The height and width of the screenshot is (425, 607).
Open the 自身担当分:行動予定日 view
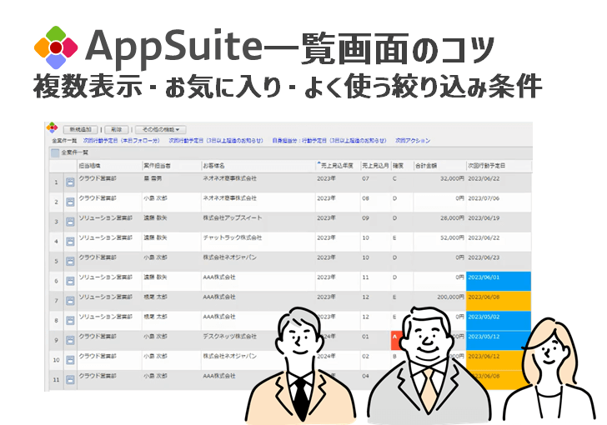[x=329, y=141]
